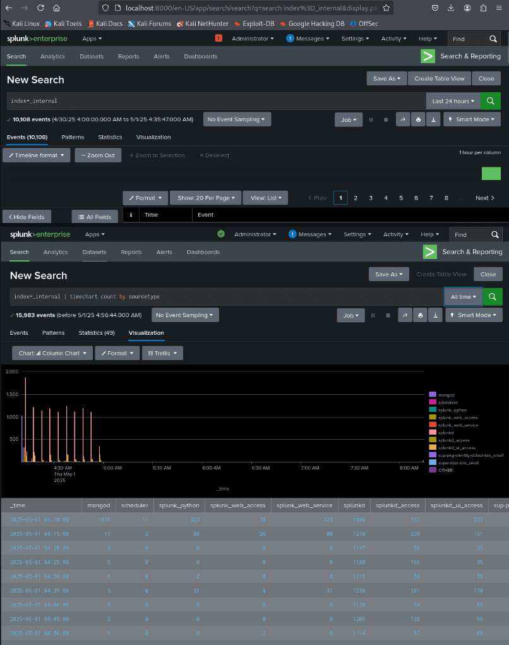Open Messages menu in the header with green check
The width and height of the screenshot is (509, 645).
tap(309, 234)
